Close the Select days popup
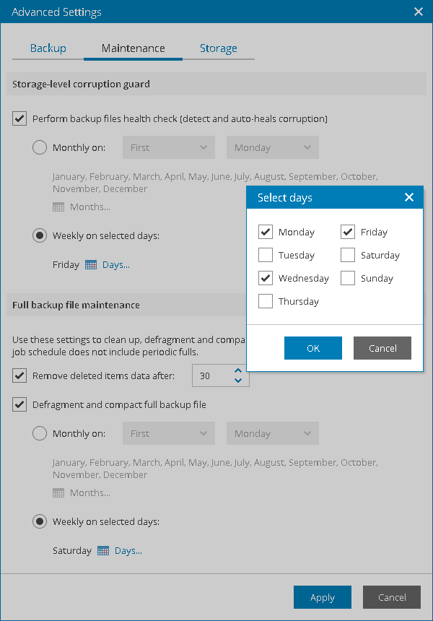Viewport: 433px width, 621px height. [409, 198]
